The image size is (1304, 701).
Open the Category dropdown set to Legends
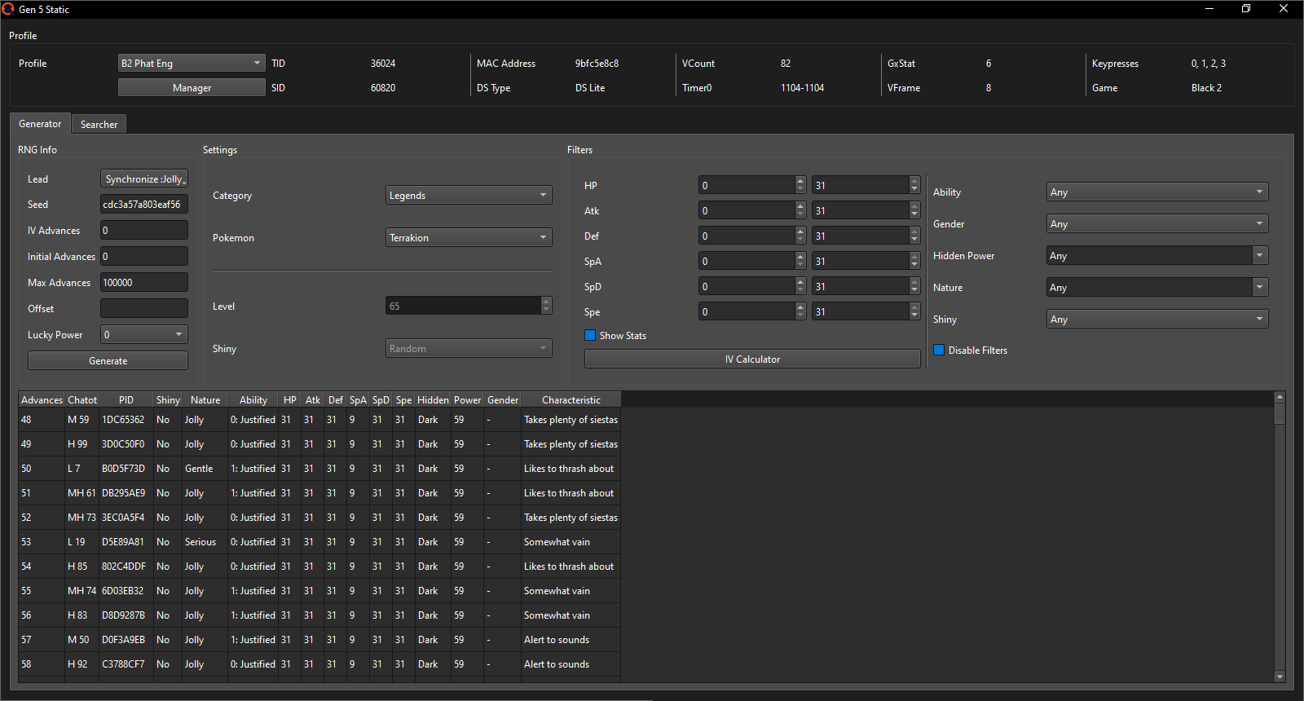469,195
